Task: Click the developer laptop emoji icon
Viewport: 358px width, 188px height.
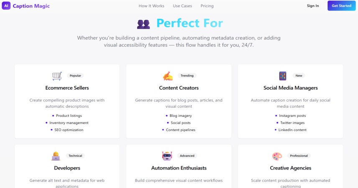Action: [56, 156]
